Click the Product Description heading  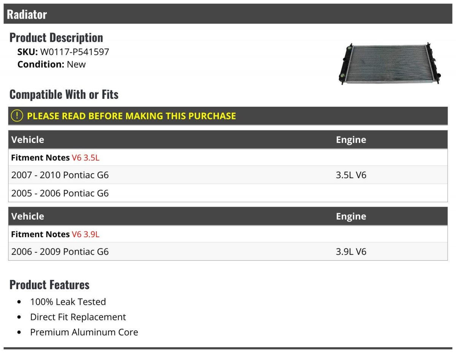pyautogui.click(x=56, y=38)
